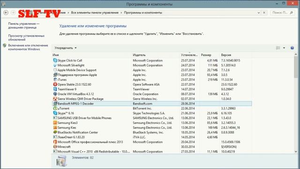Click the iTVA LLC. publisher cell
Screen dimensions: 300x169
(x=139, y=137)
